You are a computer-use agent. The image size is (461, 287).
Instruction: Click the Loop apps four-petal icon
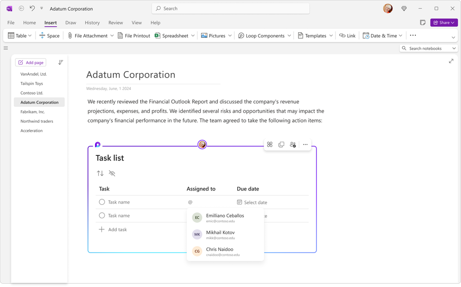click(269, 144)
